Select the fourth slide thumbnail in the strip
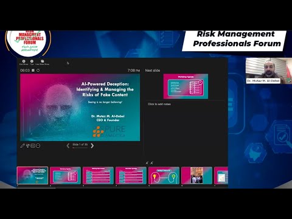Viewport: 292px width, 219px height. [131, 175]
